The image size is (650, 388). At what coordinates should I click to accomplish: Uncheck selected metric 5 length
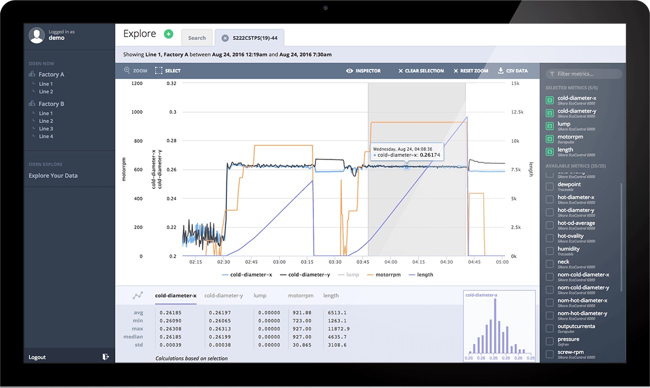(549, 152)
